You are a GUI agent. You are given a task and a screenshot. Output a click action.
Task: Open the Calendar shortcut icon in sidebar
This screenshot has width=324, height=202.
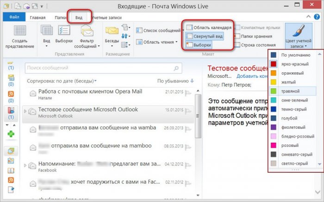pyautogui.click(x=11, y=161)
